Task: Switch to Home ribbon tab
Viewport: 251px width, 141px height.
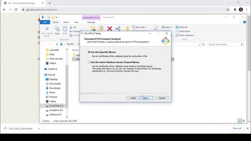Action: tap(55, 22)
